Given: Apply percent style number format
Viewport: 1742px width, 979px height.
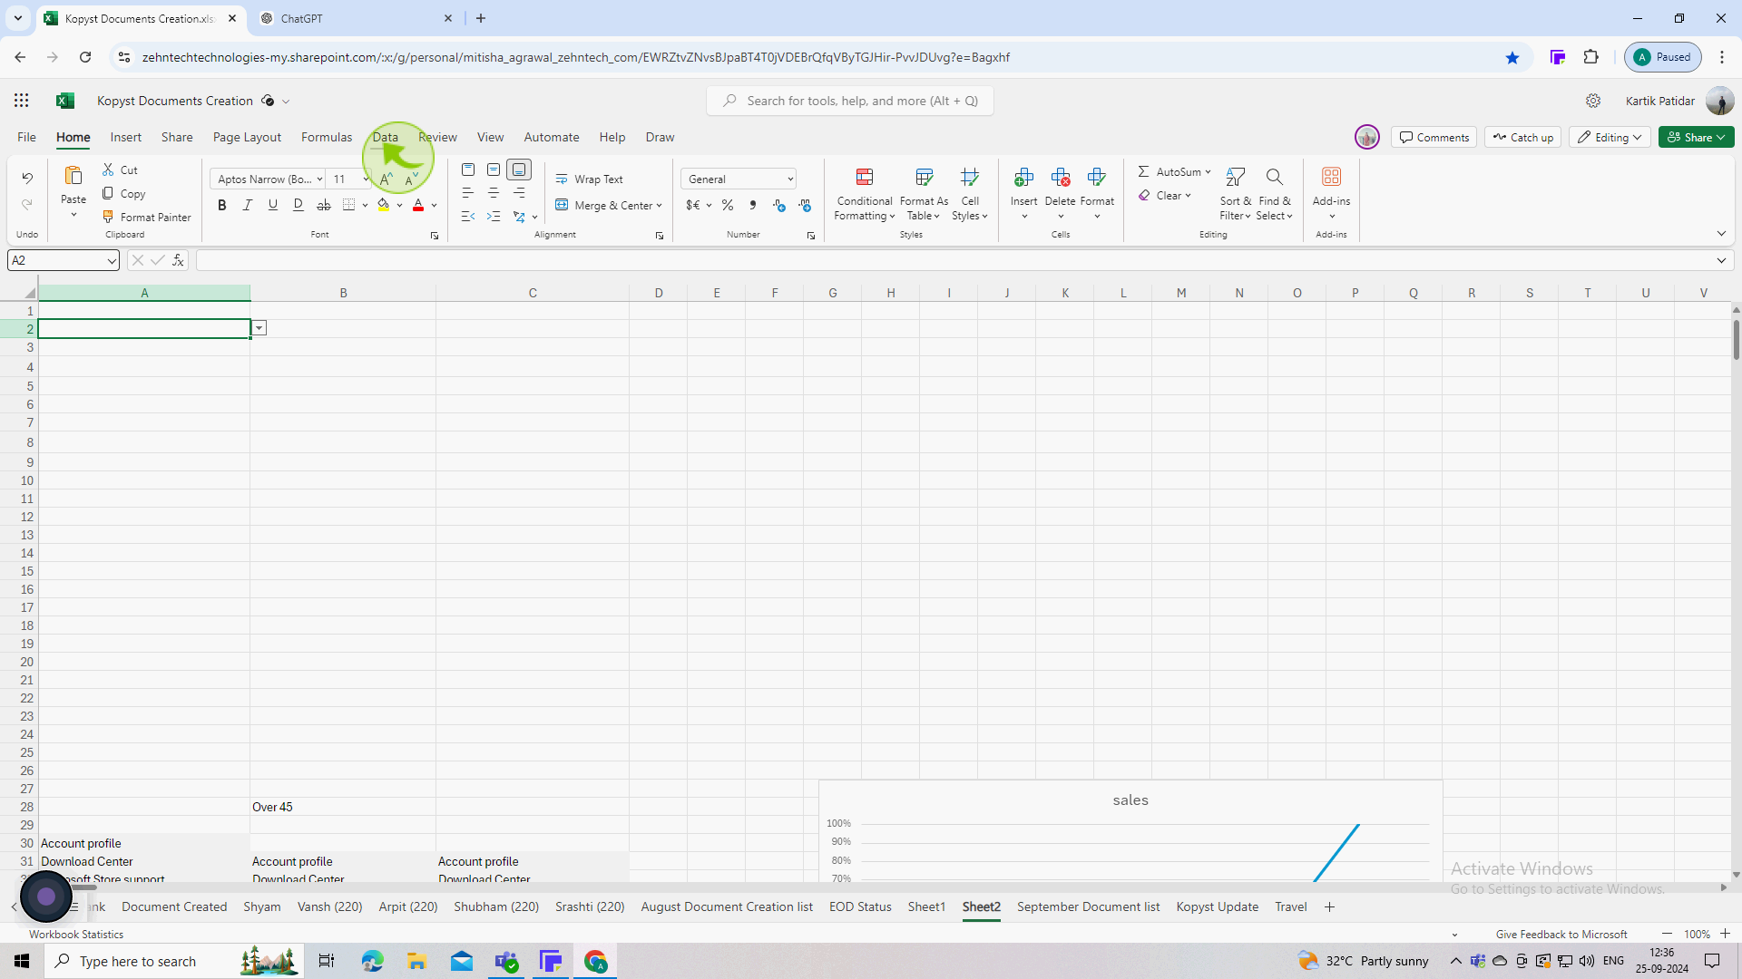Looking at the screenshot, I should [x=728, y=206].
